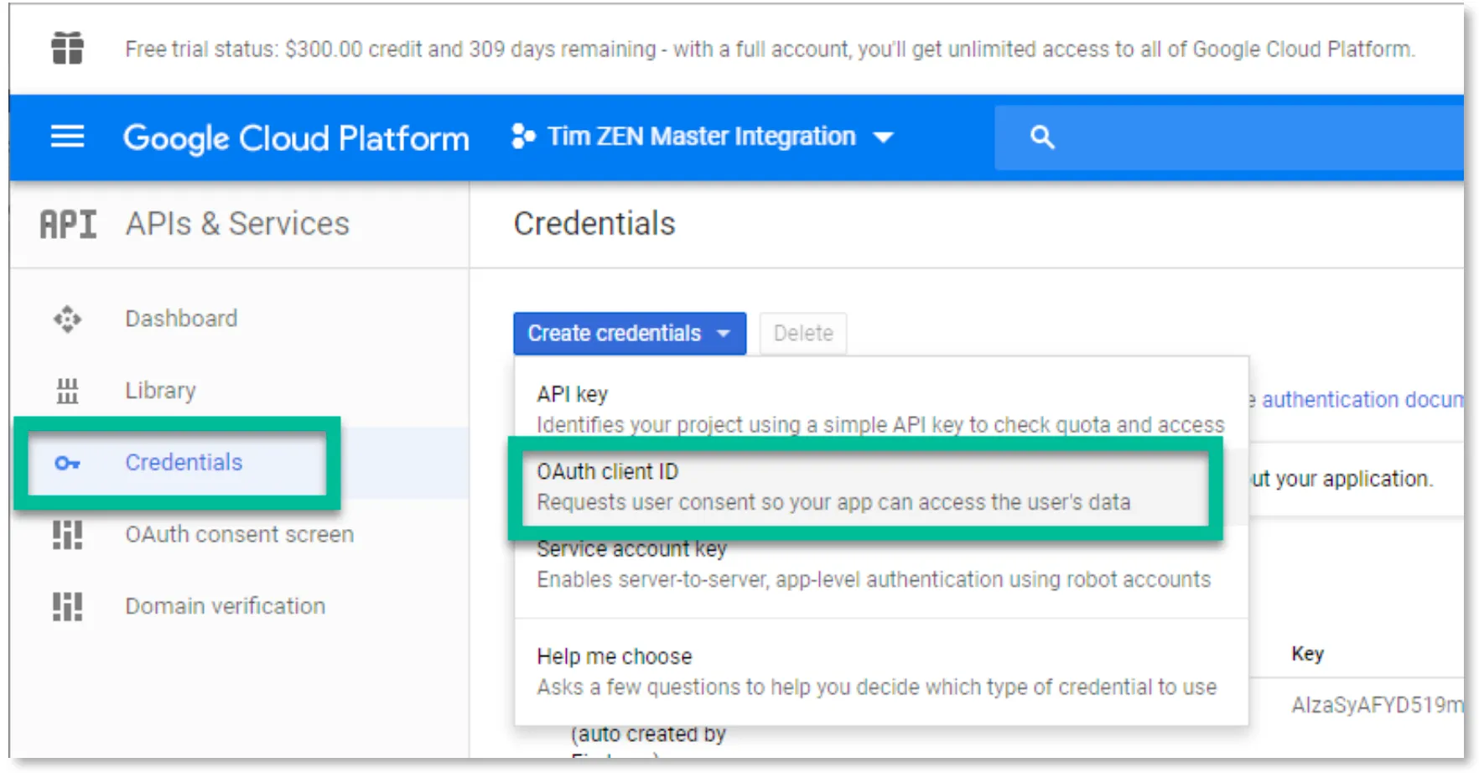The height and width of the screenshot is (773, 1479).
Task: Click the search magnifier icon
Action: (1041, 137)
